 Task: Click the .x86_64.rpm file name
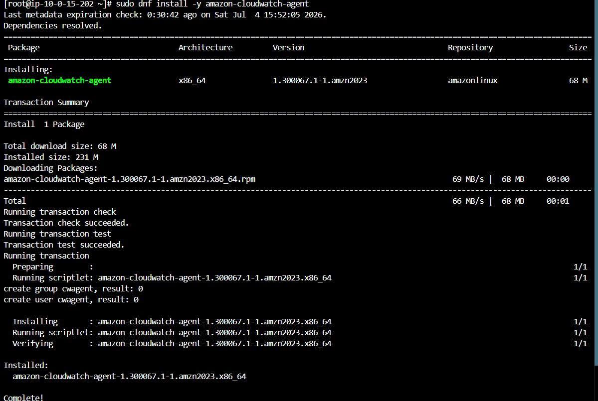point(129,179)
